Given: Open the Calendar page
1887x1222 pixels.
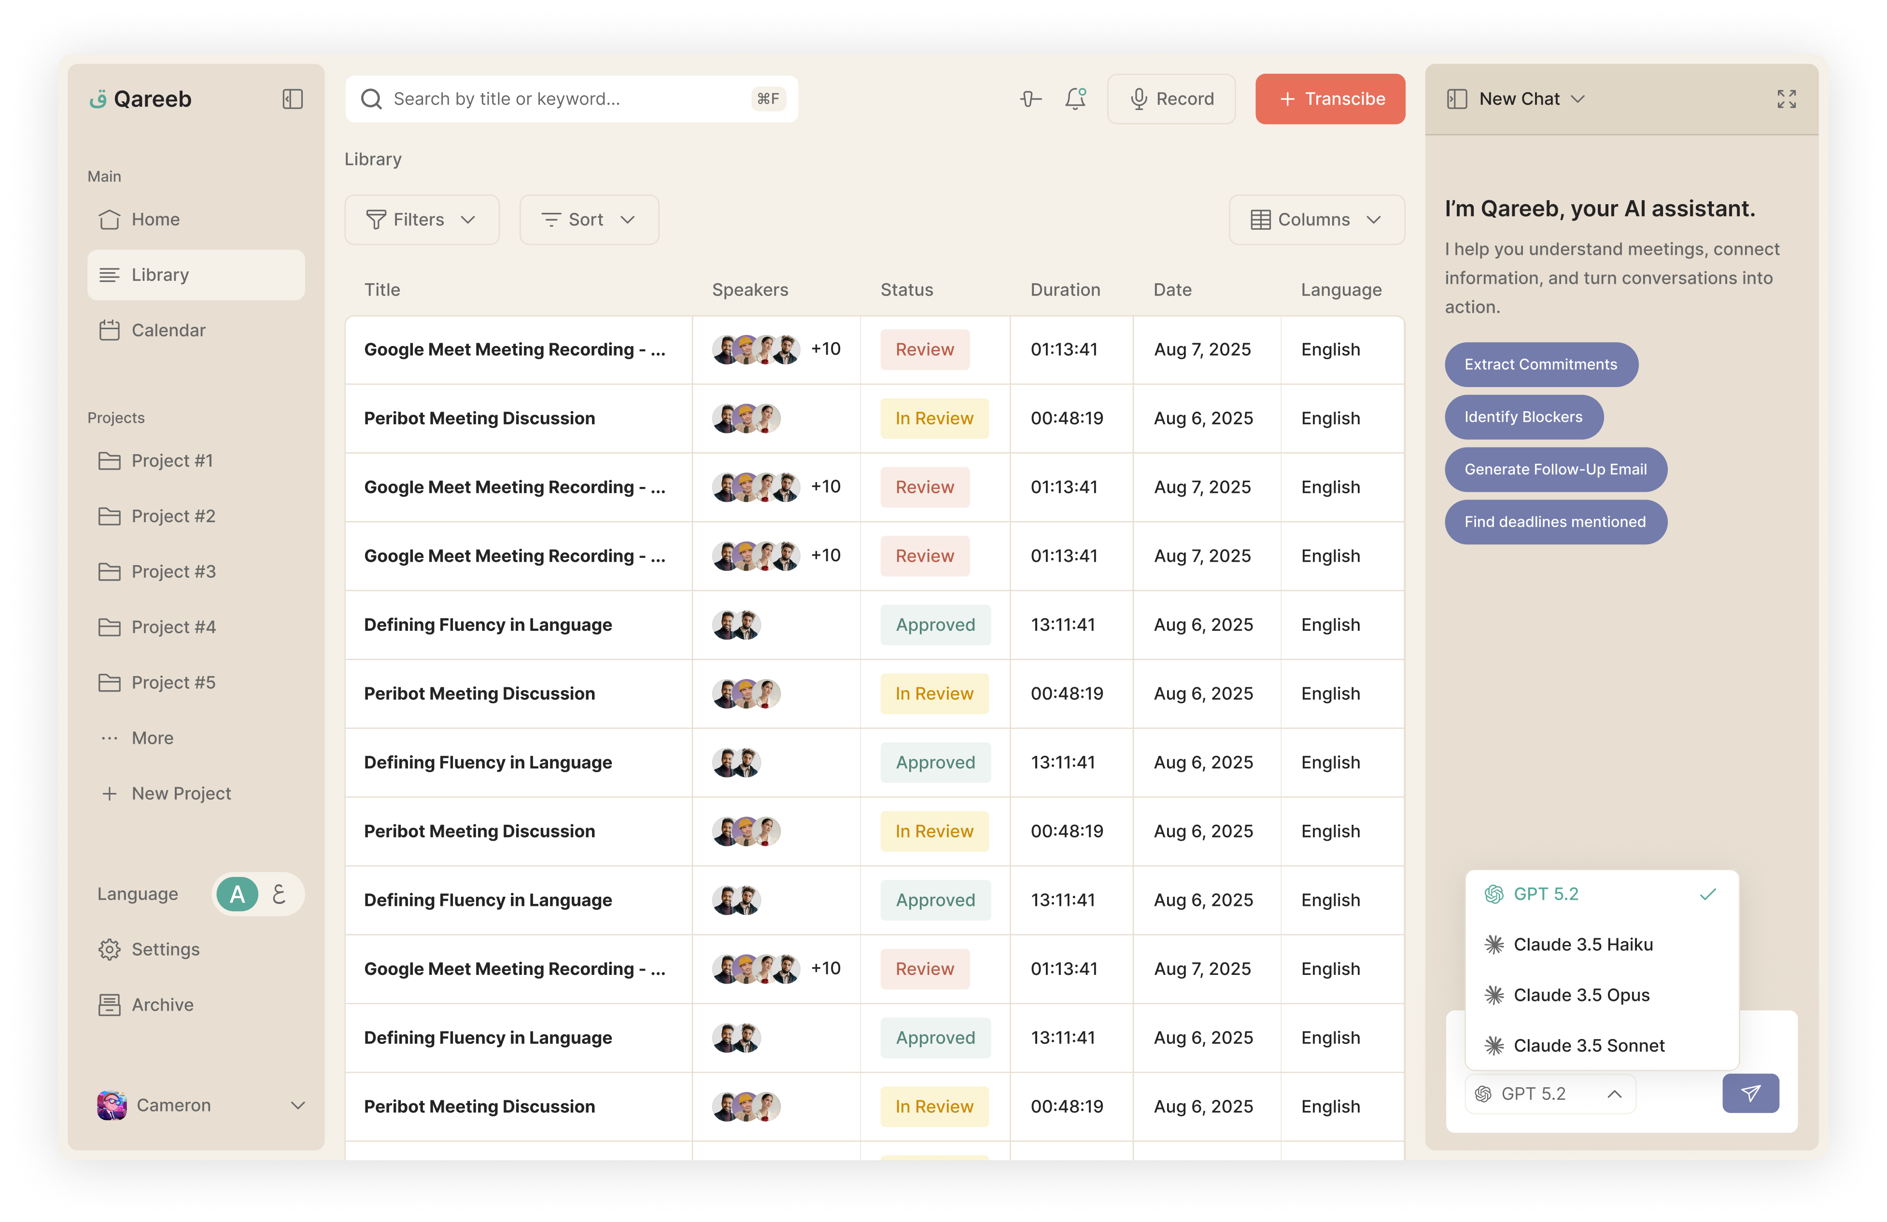Looking at the screenshot, I should [x=196, y=331].
